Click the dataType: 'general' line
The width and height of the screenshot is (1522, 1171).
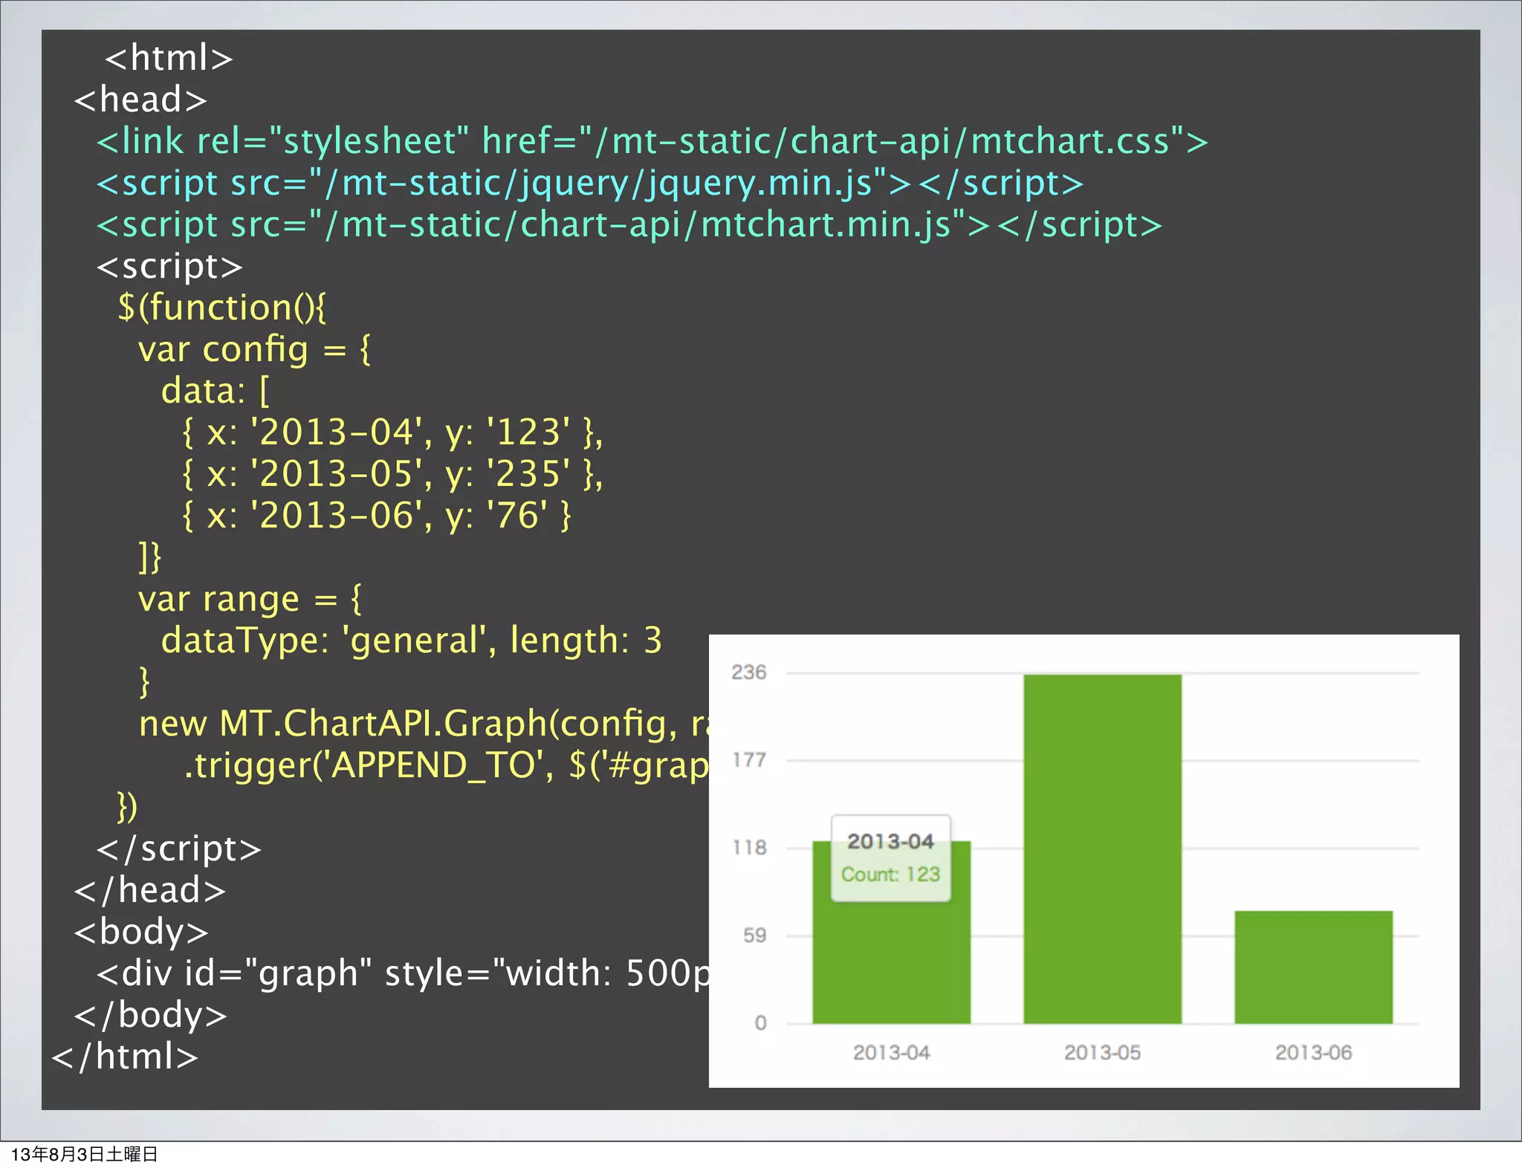411,640
